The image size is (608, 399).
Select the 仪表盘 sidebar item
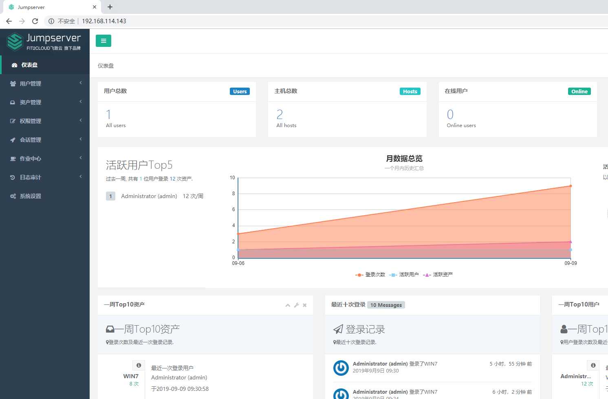[x=45, y=65]
